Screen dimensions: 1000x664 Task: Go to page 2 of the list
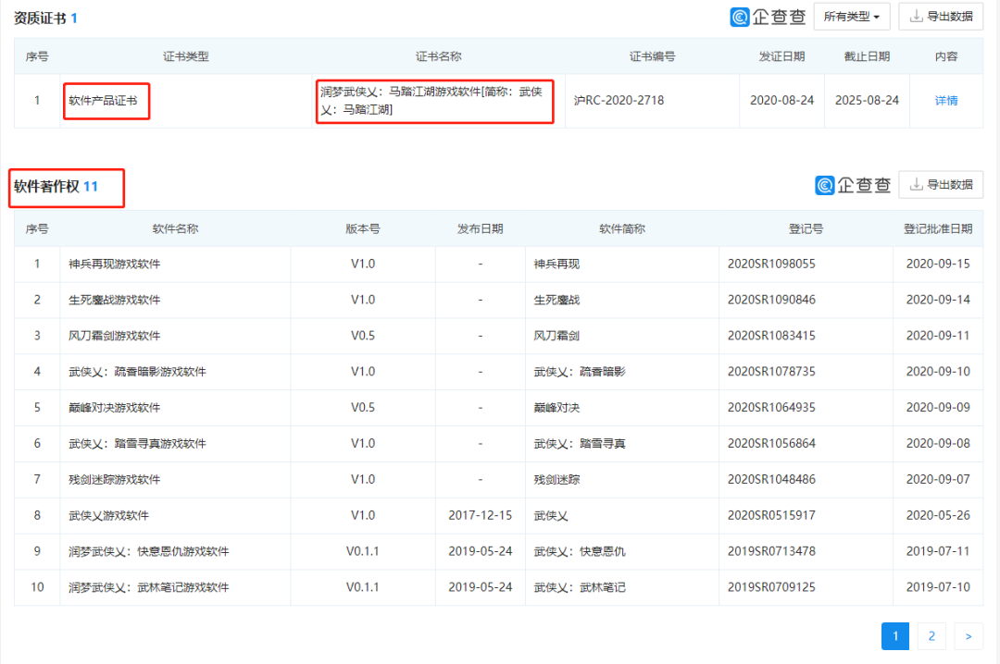(x=931, y=636)
